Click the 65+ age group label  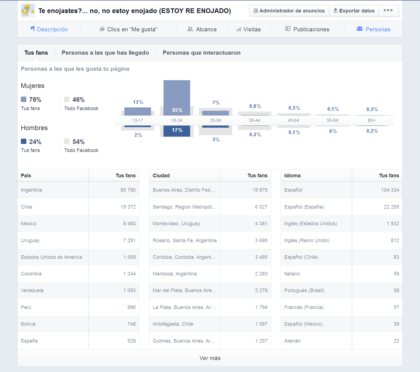(x=372, y=120)
